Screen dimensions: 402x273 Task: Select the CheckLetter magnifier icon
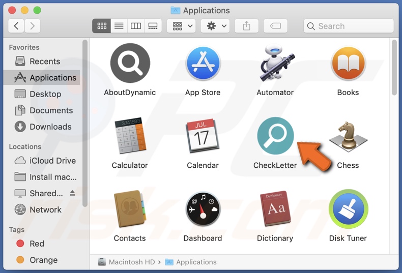coord(275,136)
